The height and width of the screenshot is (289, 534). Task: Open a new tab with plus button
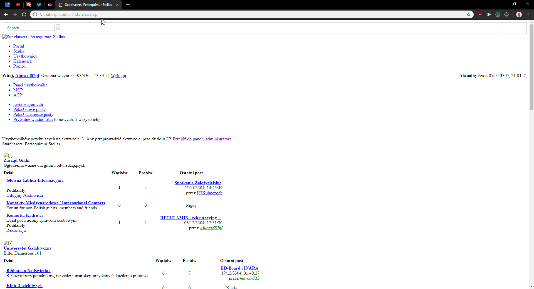coord(128,5)
